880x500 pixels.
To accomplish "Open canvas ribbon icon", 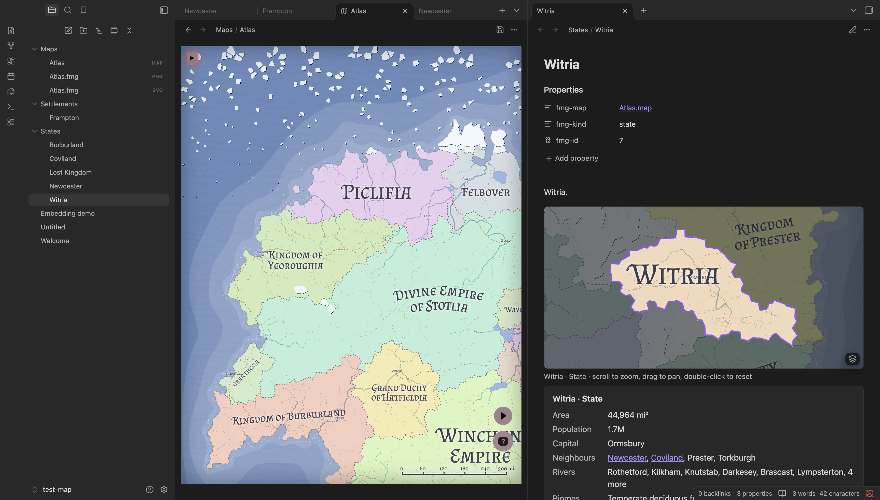I will point(11,61).
